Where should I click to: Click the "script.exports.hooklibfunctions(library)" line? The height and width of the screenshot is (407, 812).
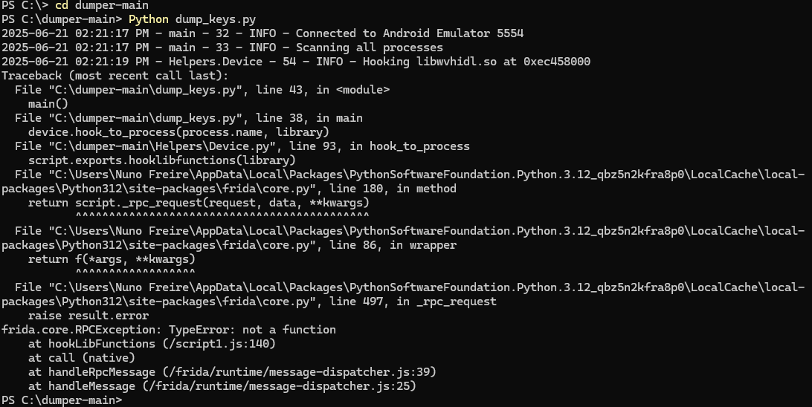[x=162, y=160]
